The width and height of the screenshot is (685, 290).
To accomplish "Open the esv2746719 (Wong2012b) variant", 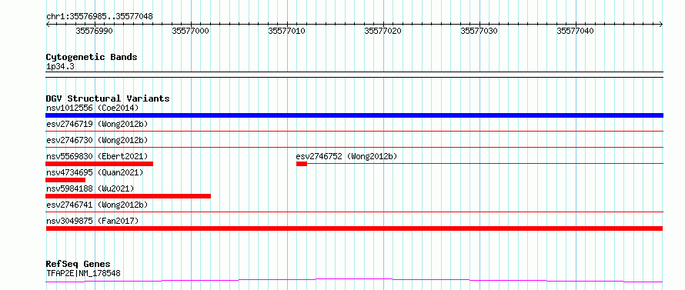I will [97, 124].
